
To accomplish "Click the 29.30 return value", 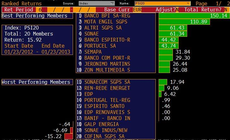I will click(183, 58).
